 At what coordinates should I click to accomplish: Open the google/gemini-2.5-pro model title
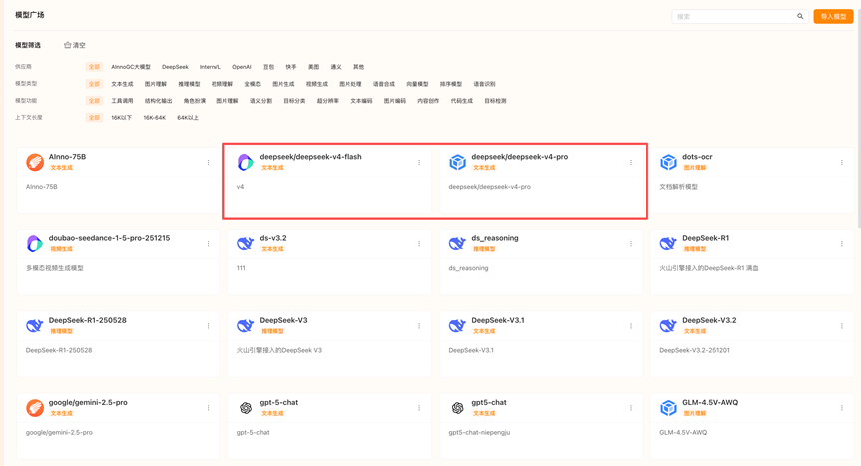(88, 403)
